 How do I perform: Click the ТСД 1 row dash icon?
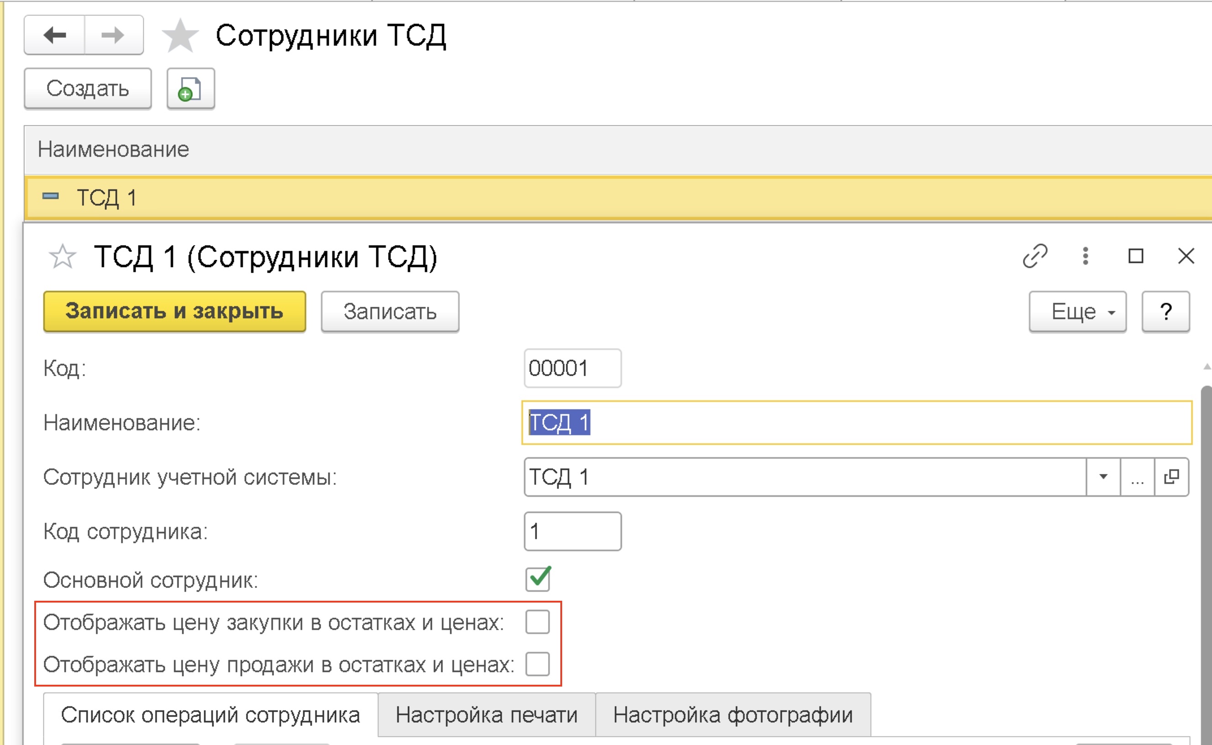point(50,196)
